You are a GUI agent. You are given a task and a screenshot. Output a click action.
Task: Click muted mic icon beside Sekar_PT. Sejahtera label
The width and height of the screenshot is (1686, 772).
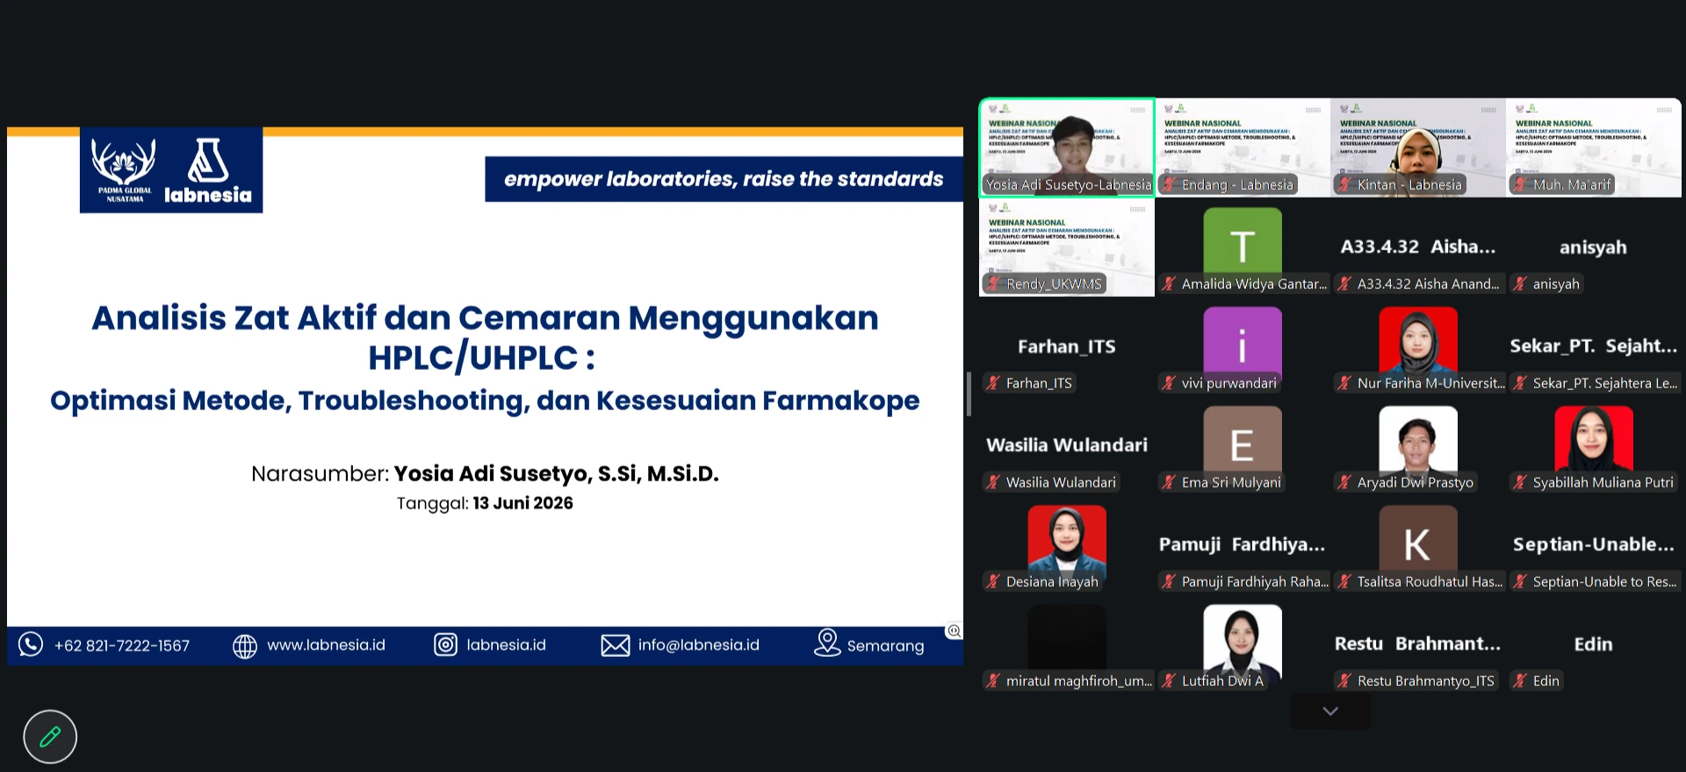pos(1520,383)
